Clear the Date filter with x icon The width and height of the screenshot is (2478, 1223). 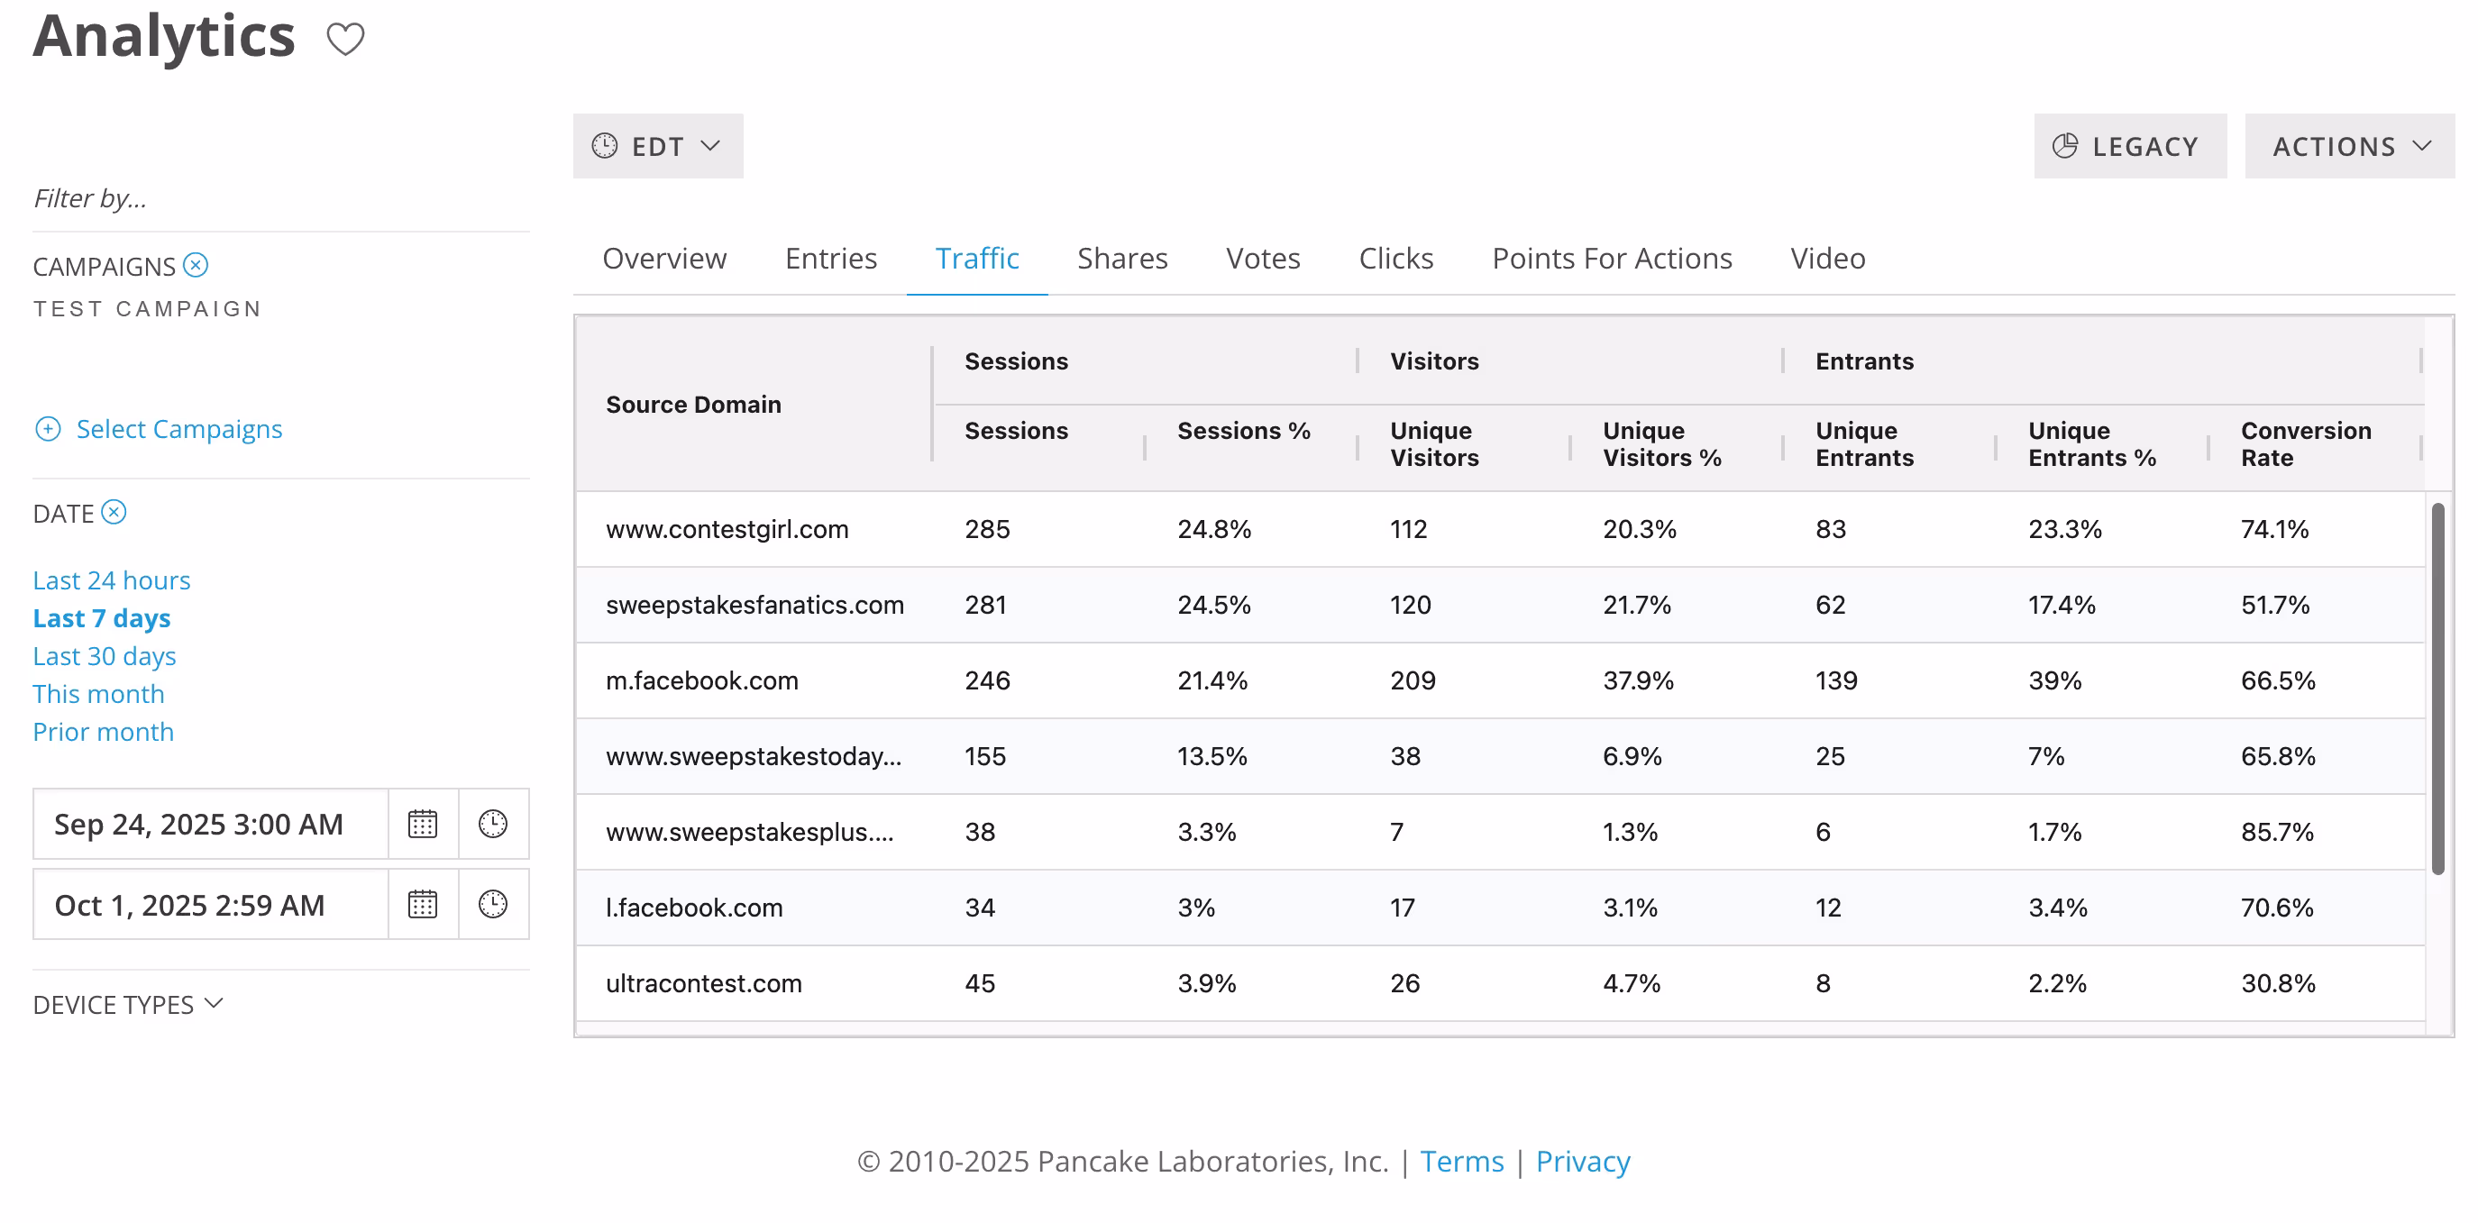click(114, 512)
